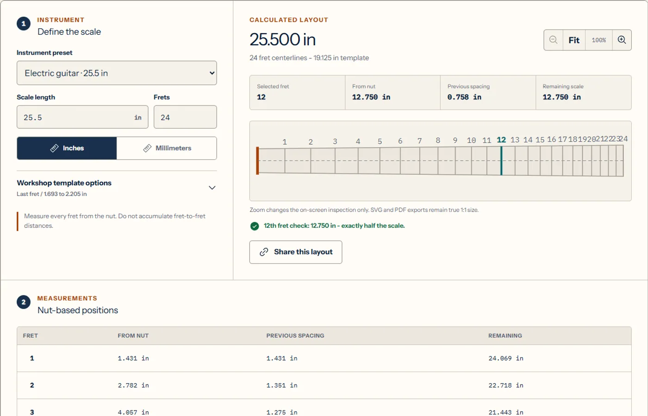Screen dimensions: 648x416
Task: Click the link icon on Share this layout
Action: click(264, 252)
